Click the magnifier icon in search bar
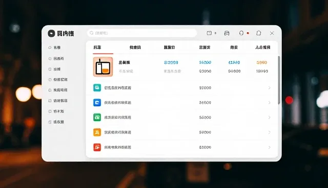Viewport: 328px width, 188px height. tap(91, 33)
